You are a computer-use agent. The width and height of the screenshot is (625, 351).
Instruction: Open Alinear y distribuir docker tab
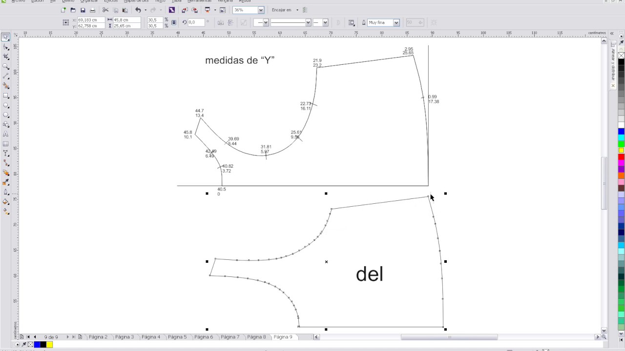[x=613, y=64]
